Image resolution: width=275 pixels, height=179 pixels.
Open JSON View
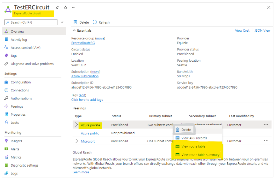pyautogui.click(x=262, y=30)
